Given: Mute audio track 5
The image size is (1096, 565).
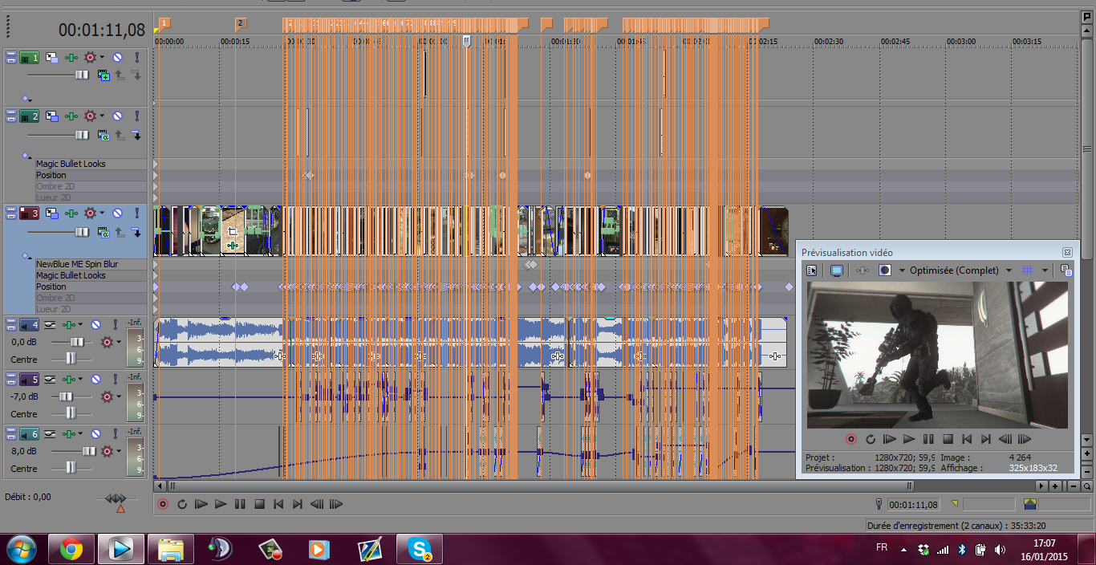Looking at the screenshot, I should (95, 379).
